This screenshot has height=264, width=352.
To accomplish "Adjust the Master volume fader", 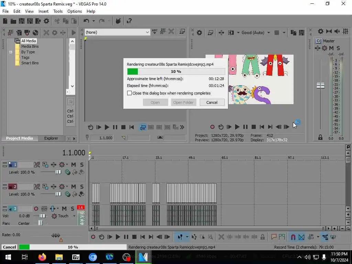I will point(320,86).
